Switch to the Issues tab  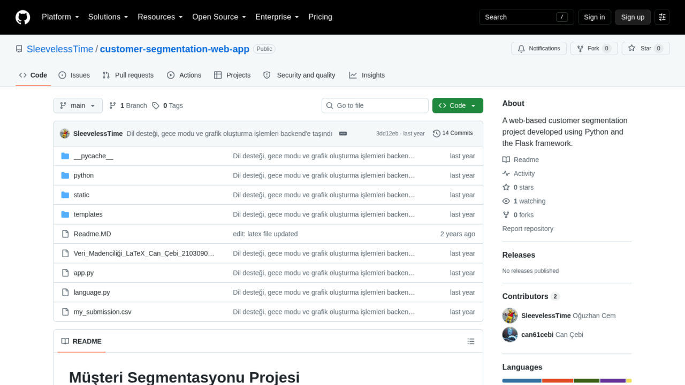(74, 75)
